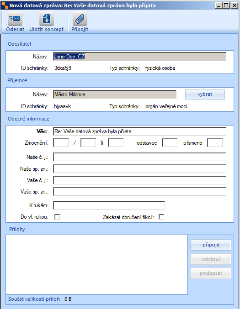This screenshot has height=309, width=240.
Task: Save draft with Uložit koncept icon
Action: tap(47, 19)
